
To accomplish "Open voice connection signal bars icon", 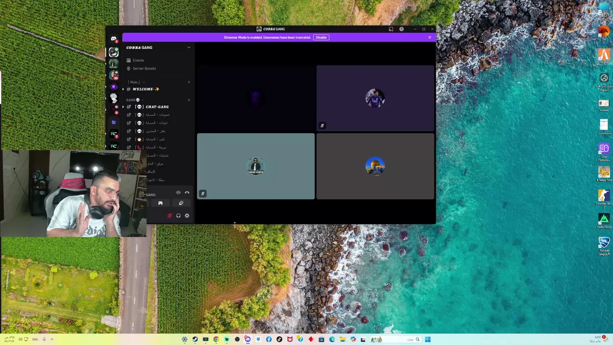I will click(x=178, y=193).
